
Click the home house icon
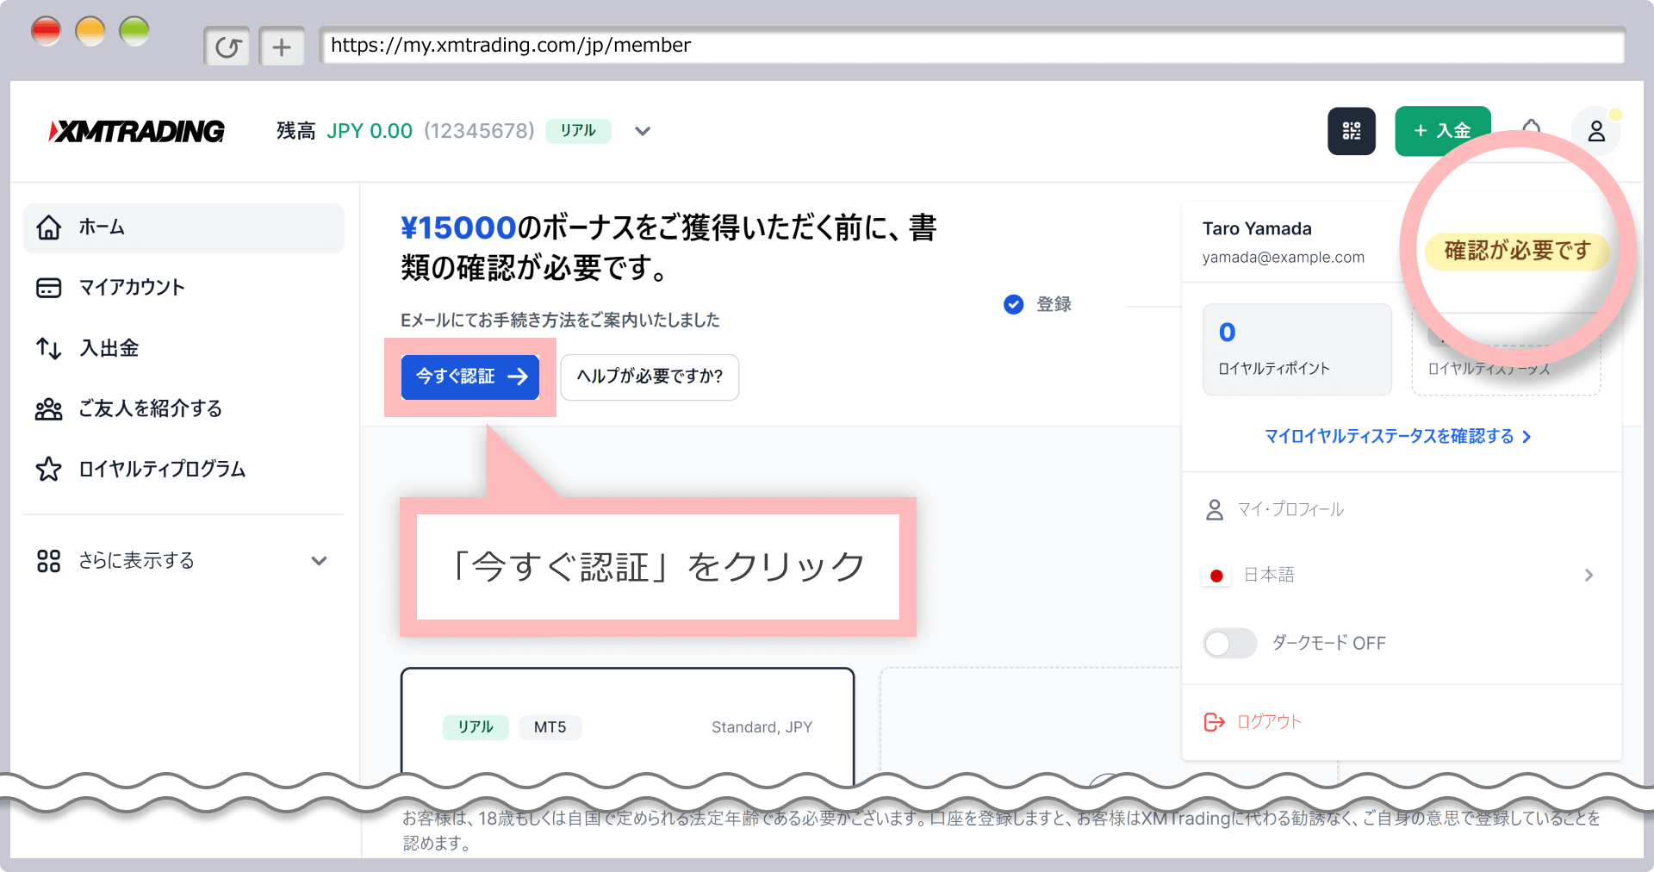[48, 227]
